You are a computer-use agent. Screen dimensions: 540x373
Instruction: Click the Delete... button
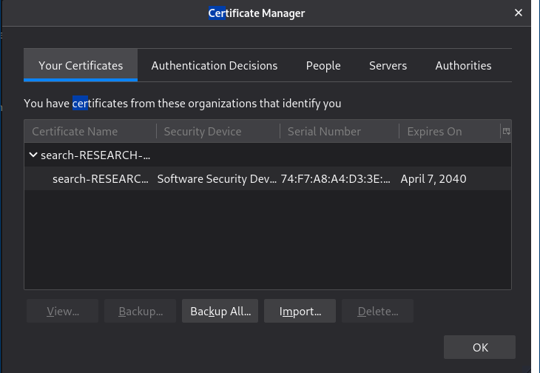point(377,311)
